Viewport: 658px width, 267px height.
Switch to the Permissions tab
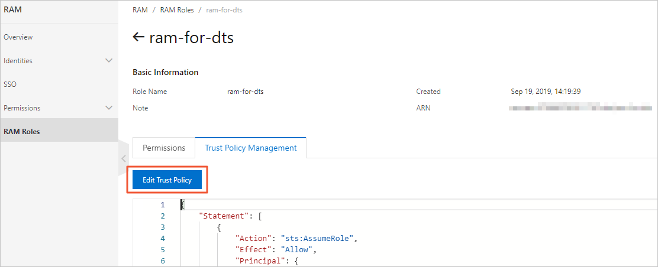164,148
